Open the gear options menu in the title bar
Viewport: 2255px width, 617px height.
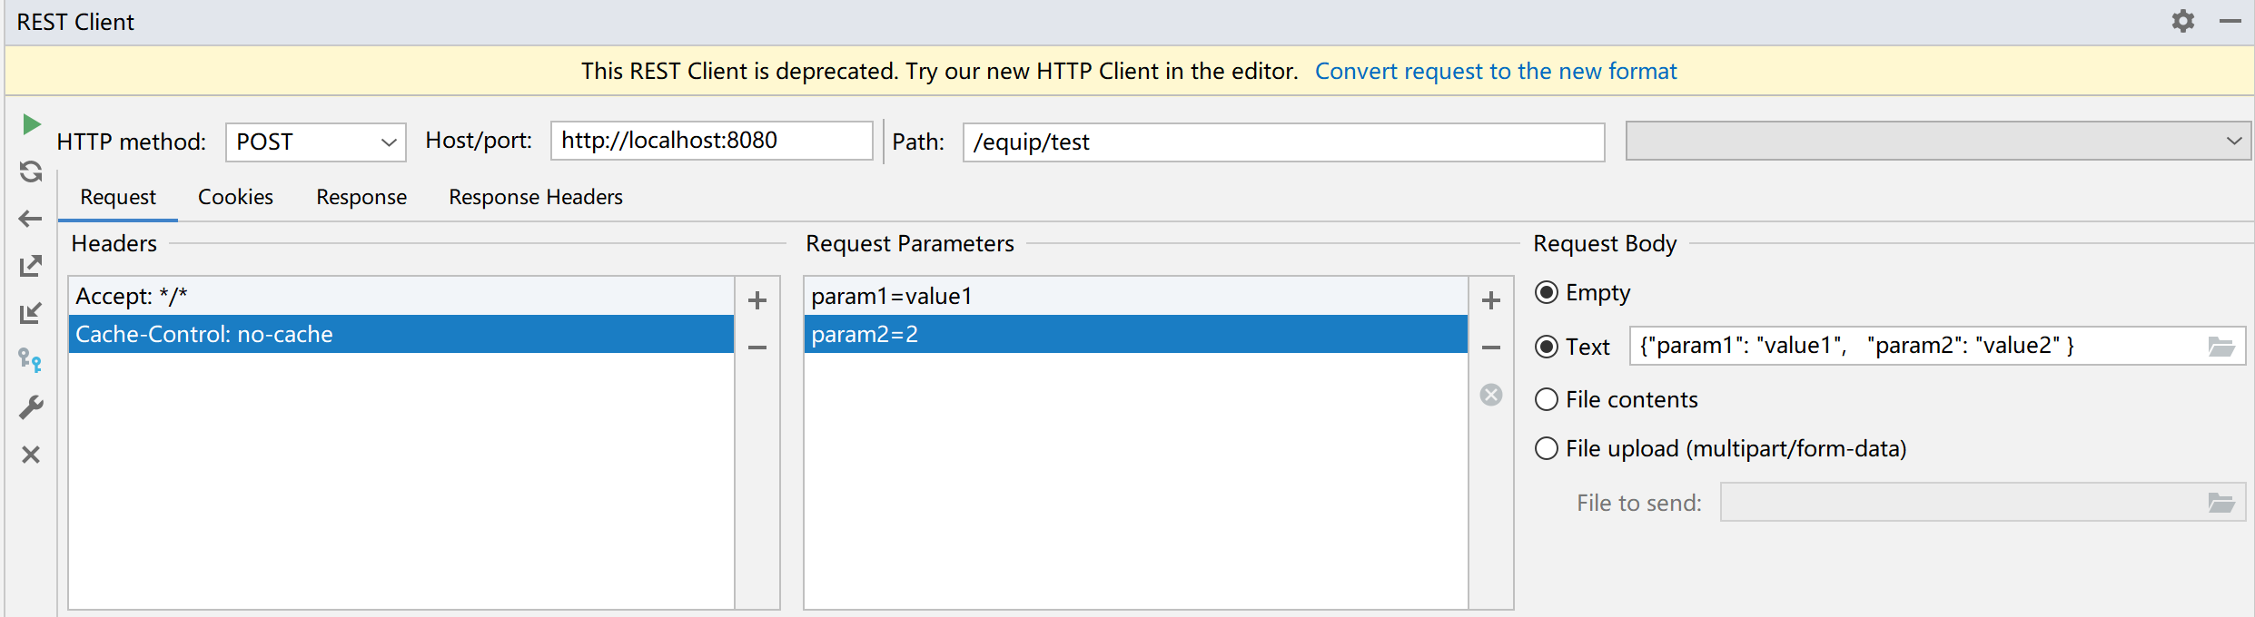2183,21
